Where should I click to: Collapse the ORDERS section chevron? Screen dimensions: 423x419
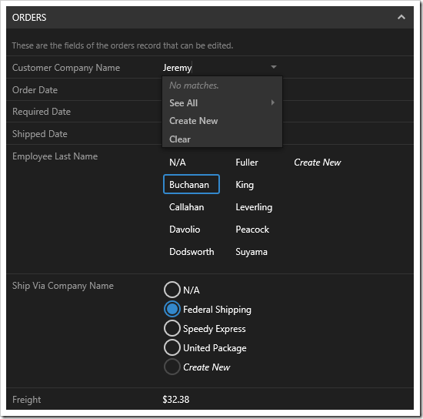[401, 17]
